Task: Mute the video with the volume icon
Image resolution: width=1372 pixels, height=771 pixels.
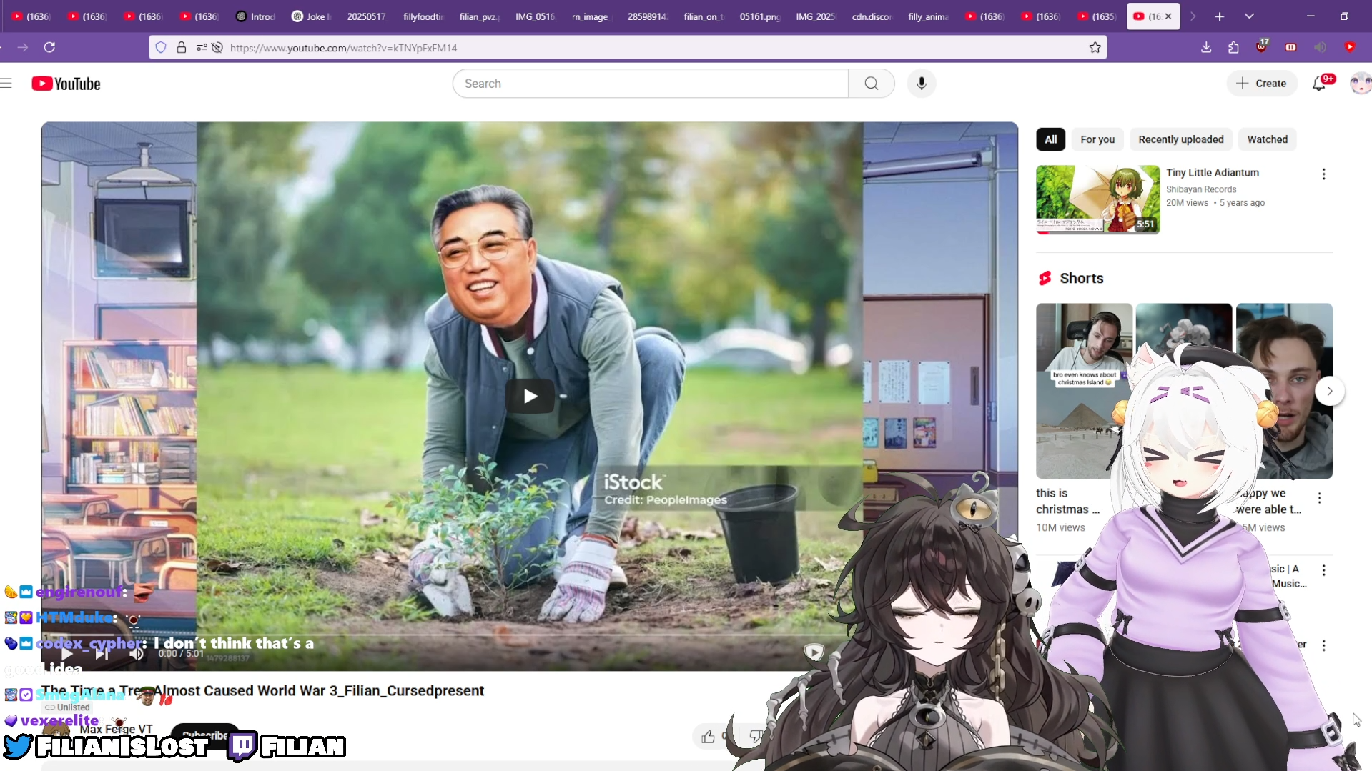Action: 136,653
